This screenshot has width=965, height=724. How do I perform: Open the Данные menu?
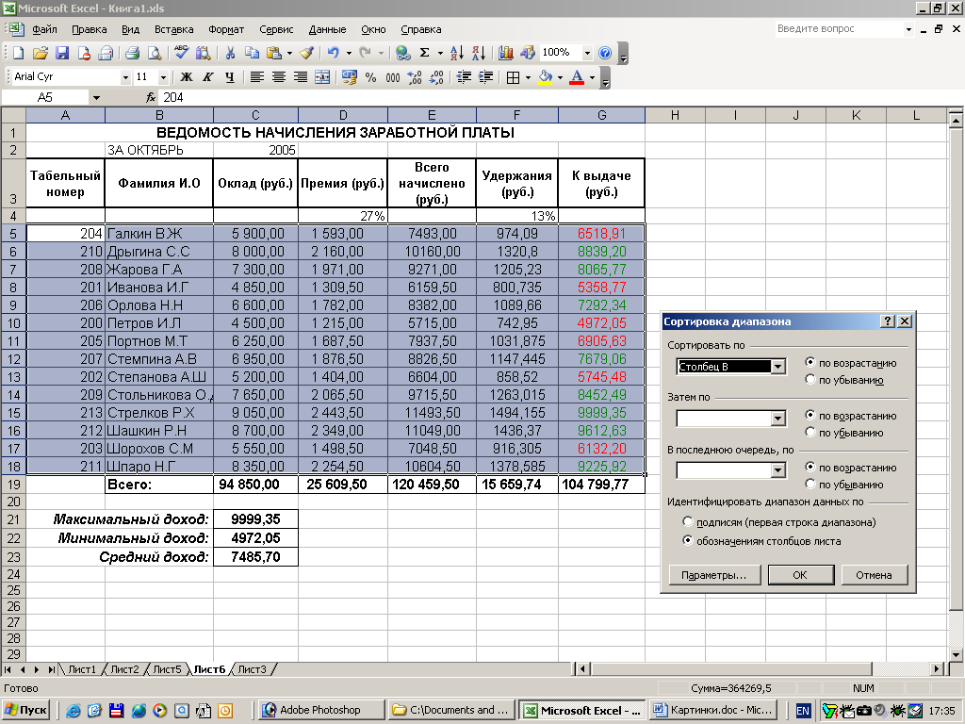327,29
